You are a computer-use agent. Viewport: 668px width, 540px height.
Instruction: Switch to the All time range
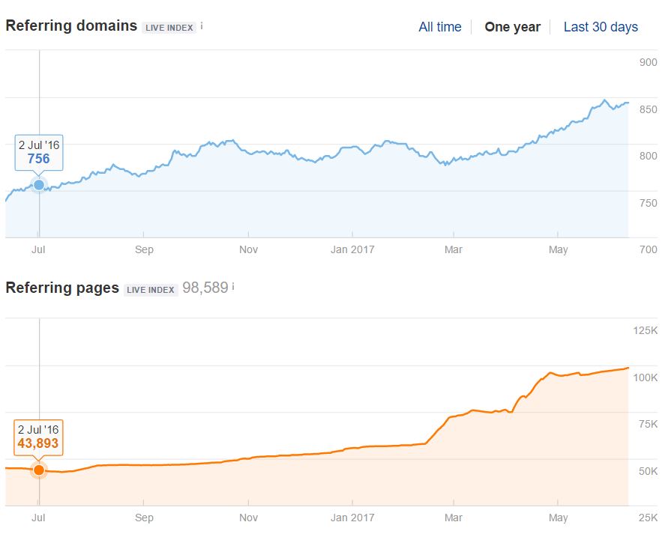(x=439, y=27)
